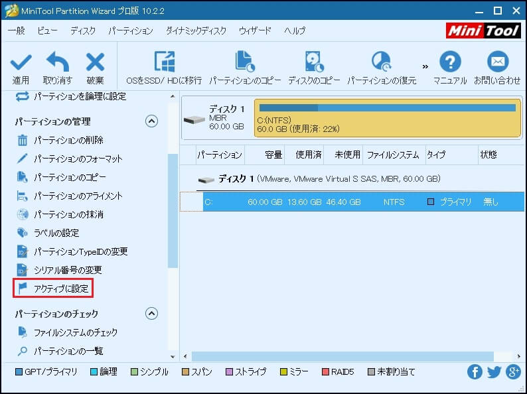Sort by 容量 column header

(x=265, y=155)
